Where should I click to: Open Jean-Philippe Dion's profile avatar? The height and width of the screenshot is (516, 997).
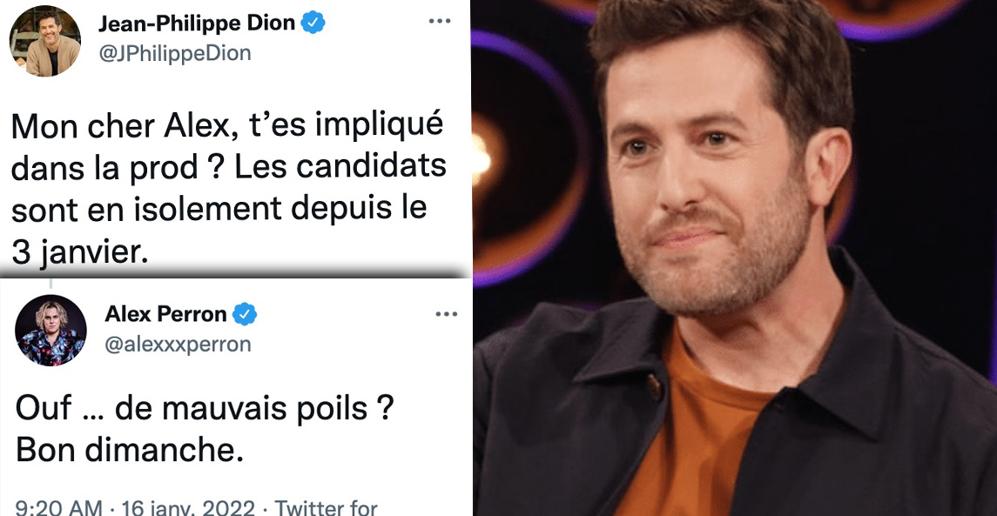tap(45, 41)
